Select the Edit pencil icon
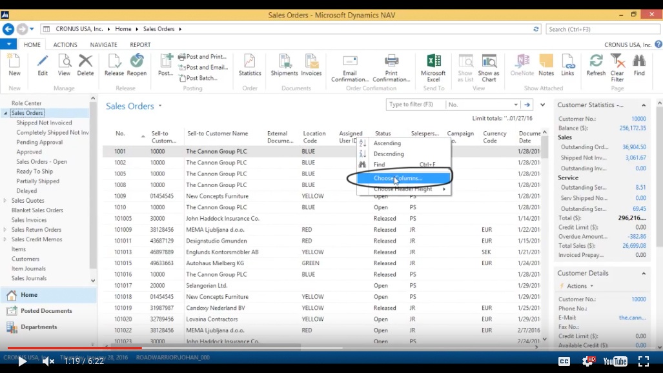The height and width of the screenshot is (373, 663). (42, 61)
